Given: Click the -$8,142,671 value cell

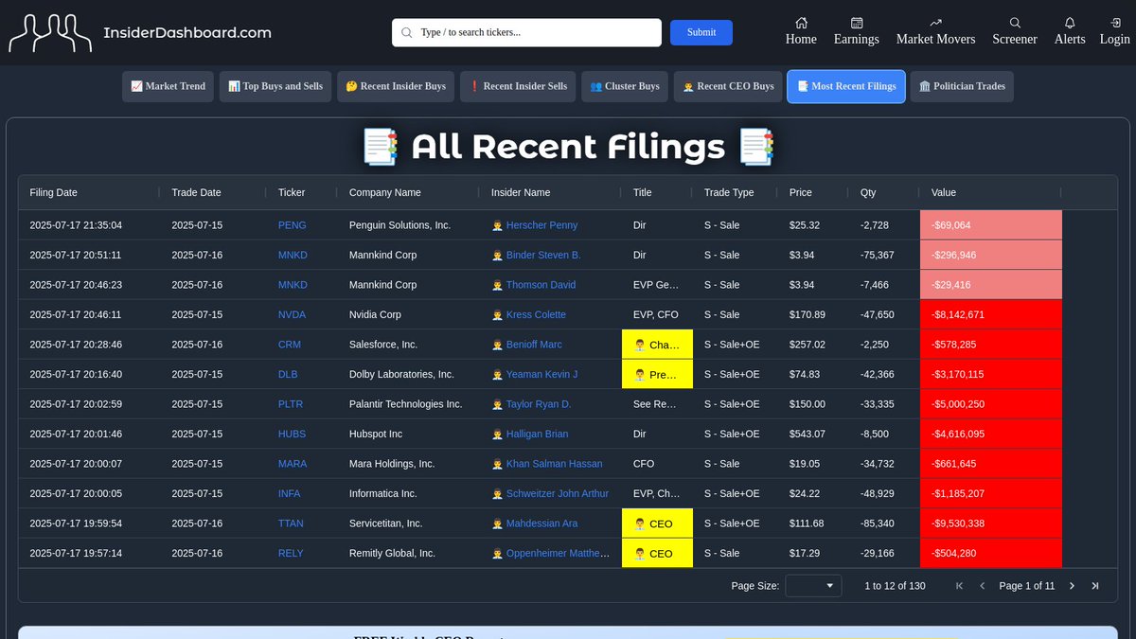Looking at the screenshot, I should coord(991,314).
